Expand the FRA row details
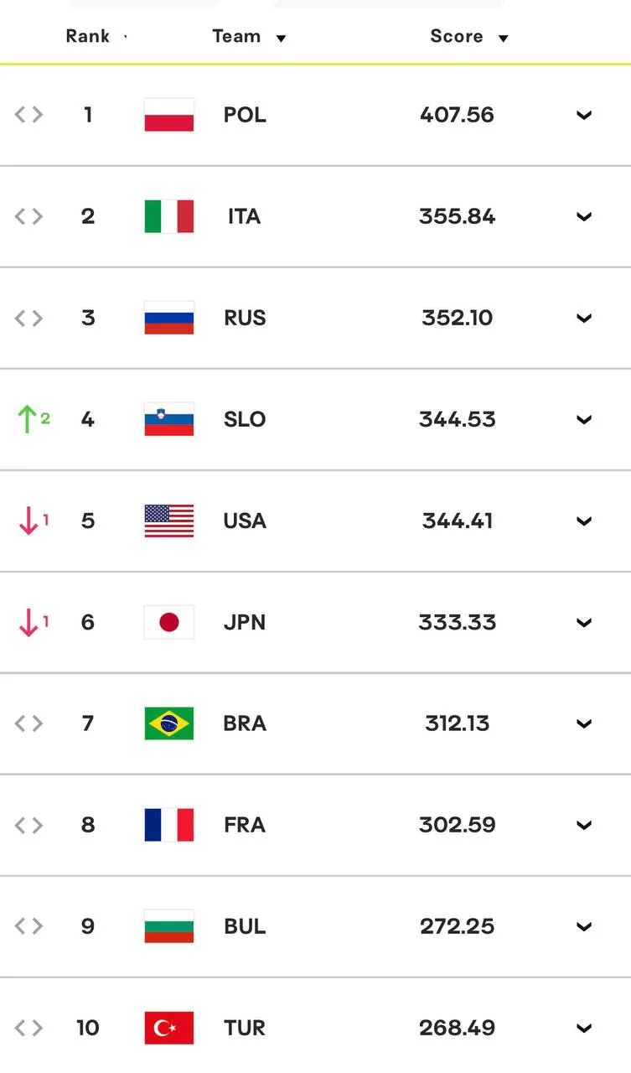631x1073 pixels. [x=584, y=825]
